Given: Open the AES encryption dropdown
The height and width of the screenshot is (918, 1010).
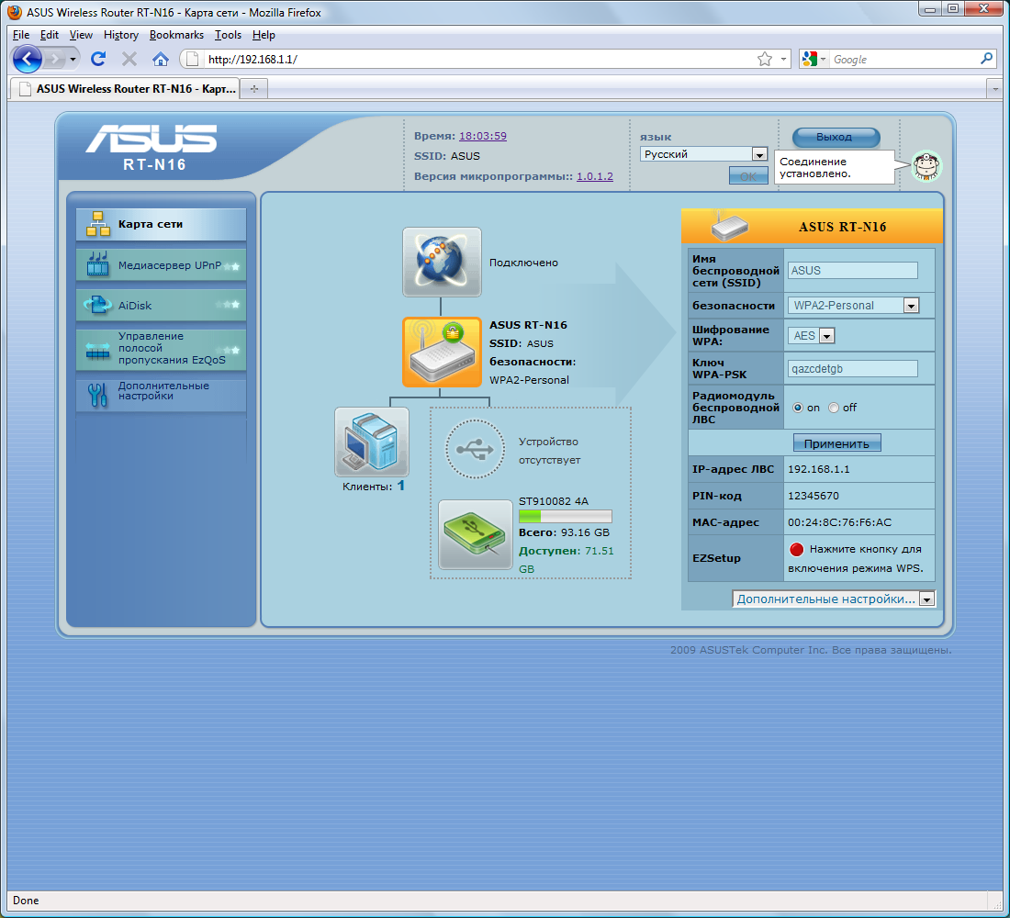Looking at the screenshot, I should click(812, 336).
